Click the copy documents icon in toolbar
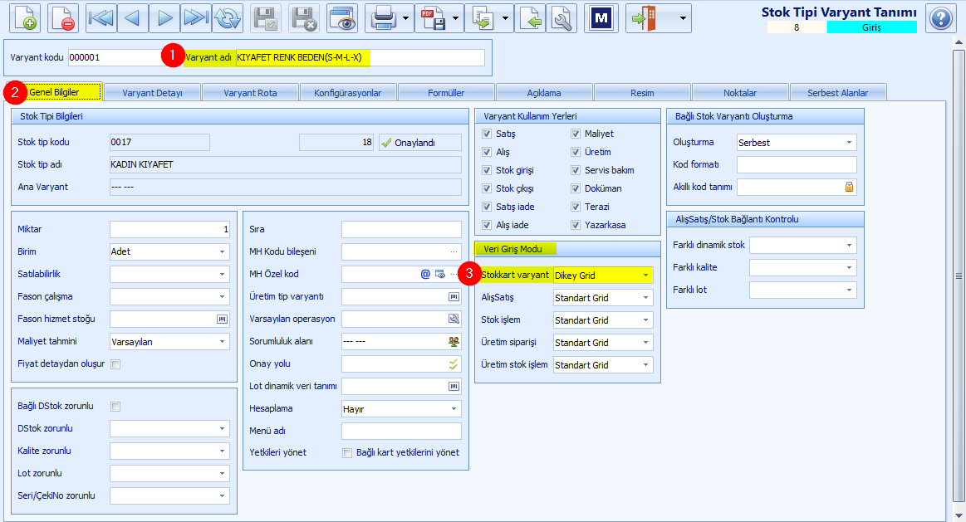 click(x=483, y=18)
